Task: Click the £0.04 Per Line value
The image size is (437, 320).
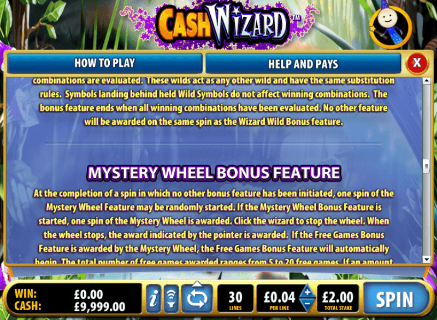Action: pyautogui.click(x=279, y=299)
